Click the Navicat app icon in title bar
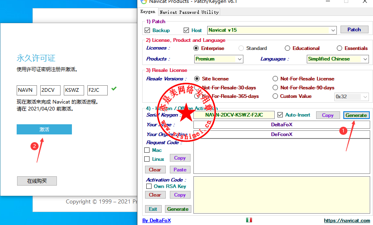Screen dimensions: 373x225 click(144, 2)
